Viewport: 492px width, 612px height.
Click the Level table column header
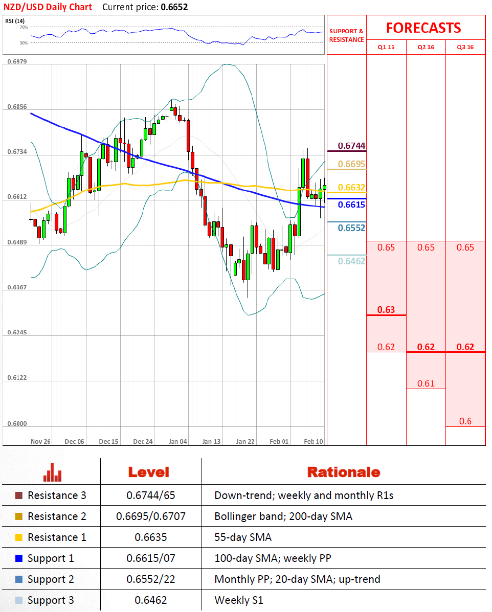149,472
